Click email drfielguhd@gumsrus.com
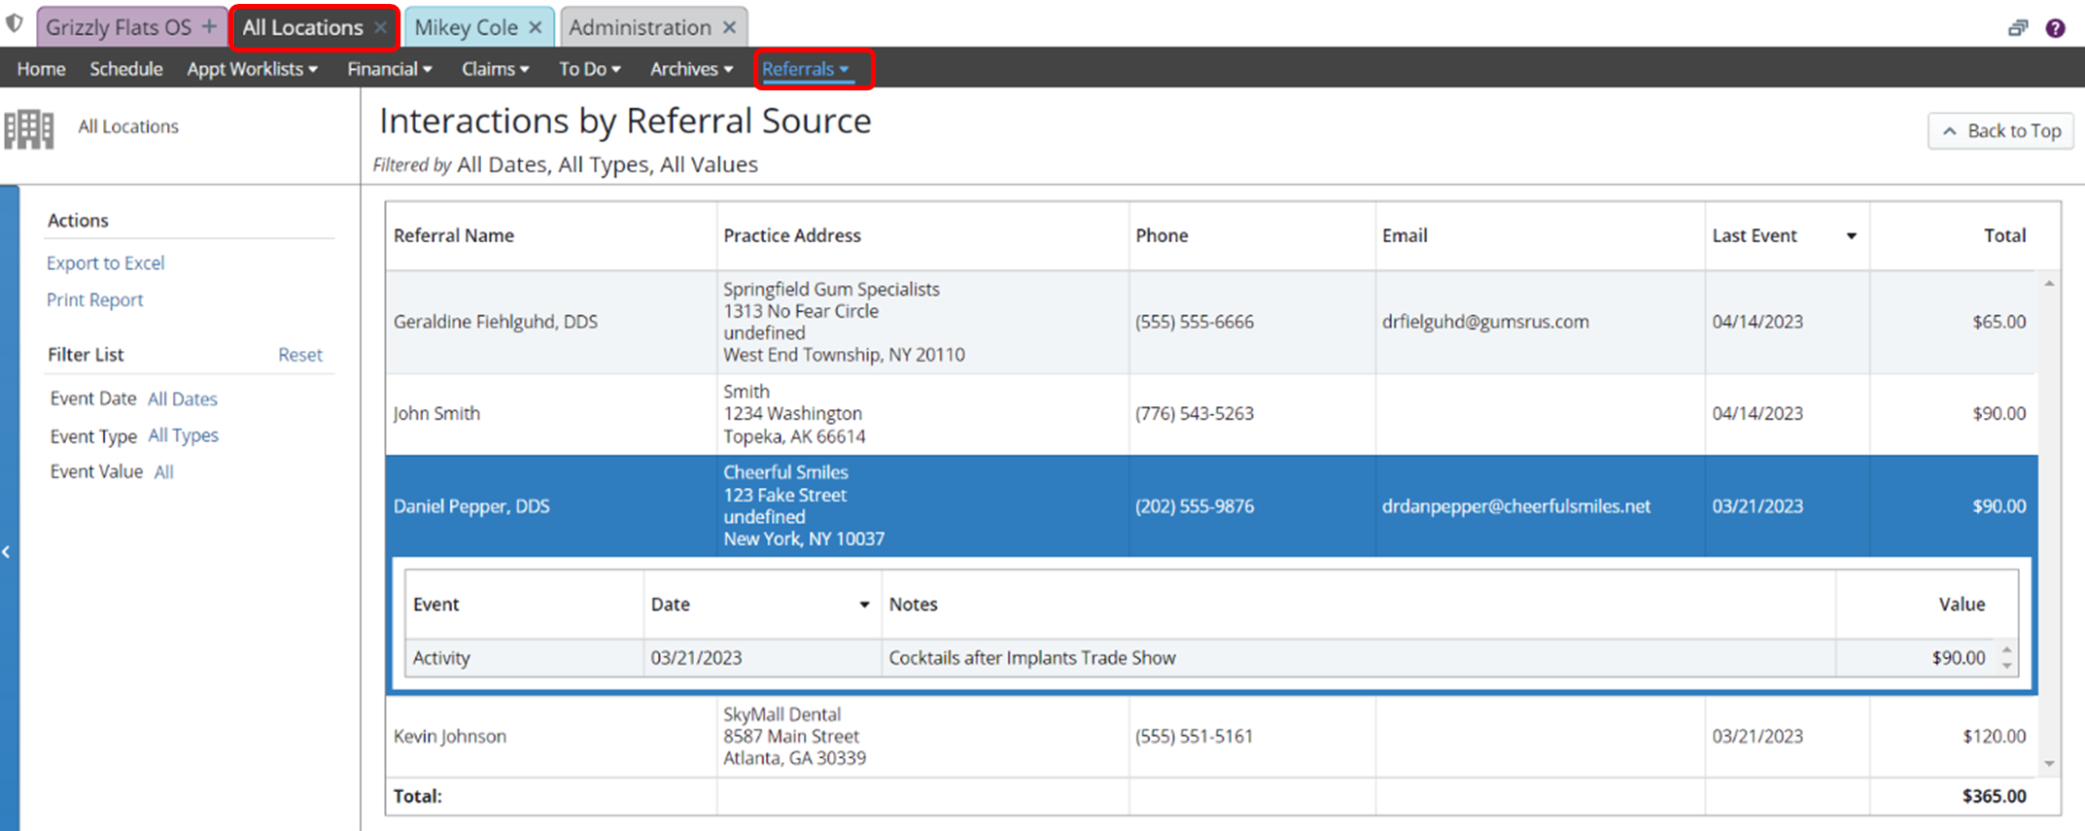This screenshot has width=2085, height=831. (x=1485, y=322)
